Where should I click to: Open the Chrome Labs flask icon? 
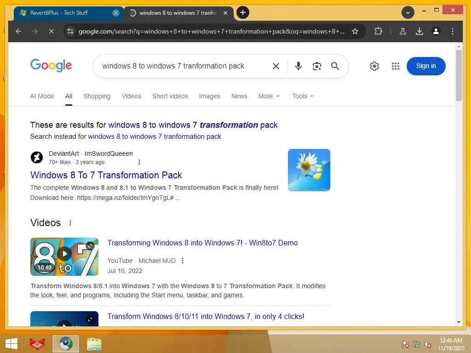click(403, 31)
